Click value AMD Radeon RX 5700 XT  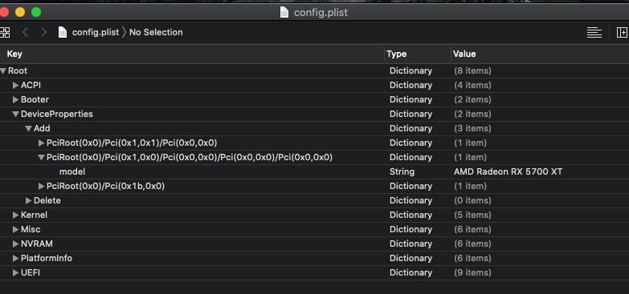[509, 171]
